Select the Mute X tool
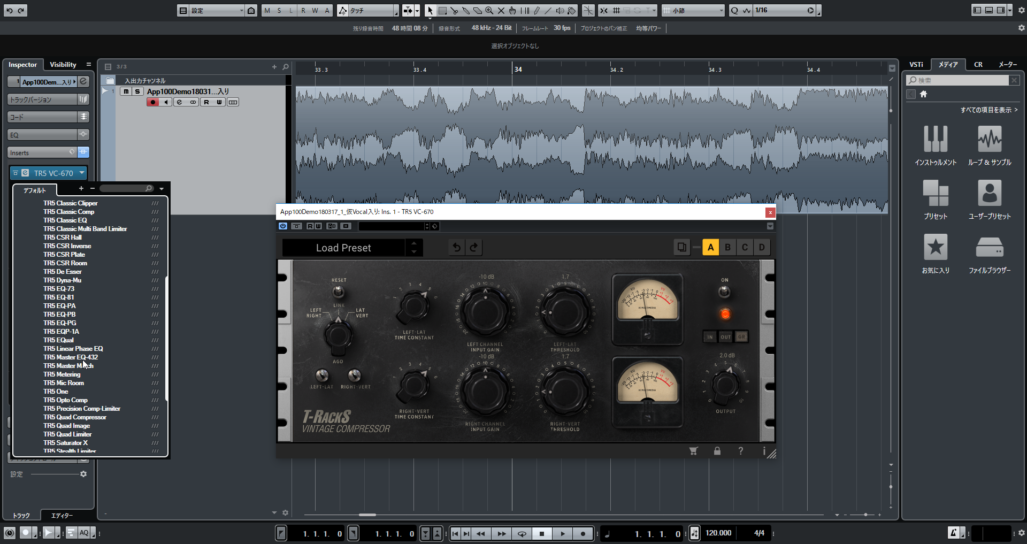 coord(501,10)
